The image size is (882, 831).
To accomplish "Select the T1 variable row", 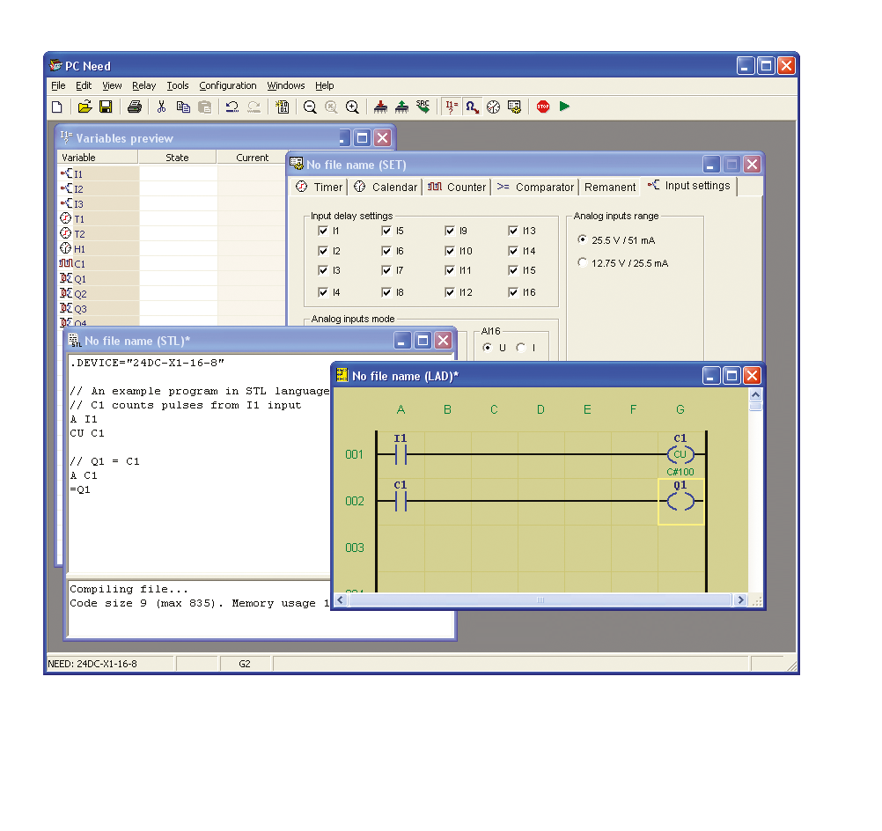I will pos(172,219).
